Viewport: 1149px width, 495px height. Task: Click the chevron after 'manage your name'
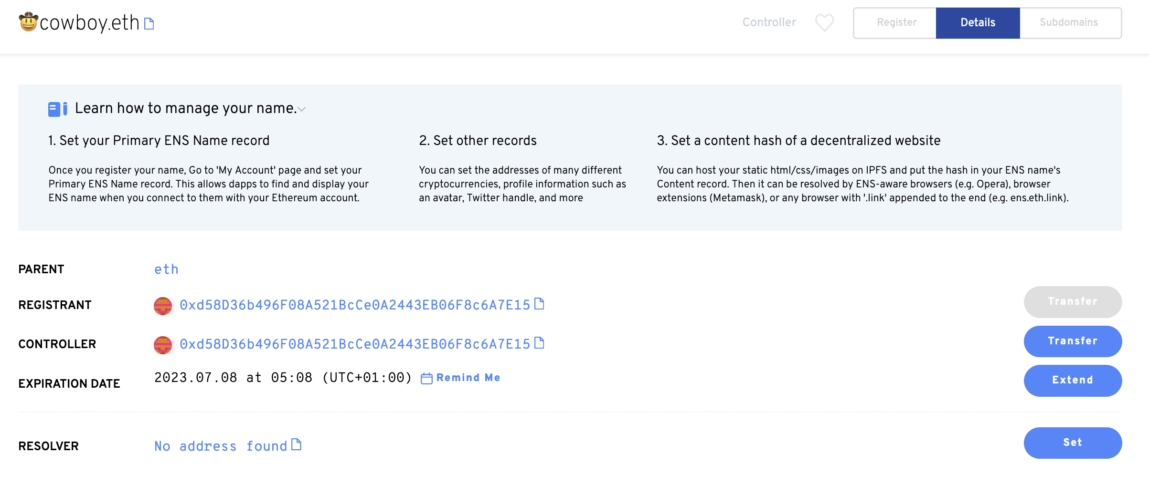point(301,110)
